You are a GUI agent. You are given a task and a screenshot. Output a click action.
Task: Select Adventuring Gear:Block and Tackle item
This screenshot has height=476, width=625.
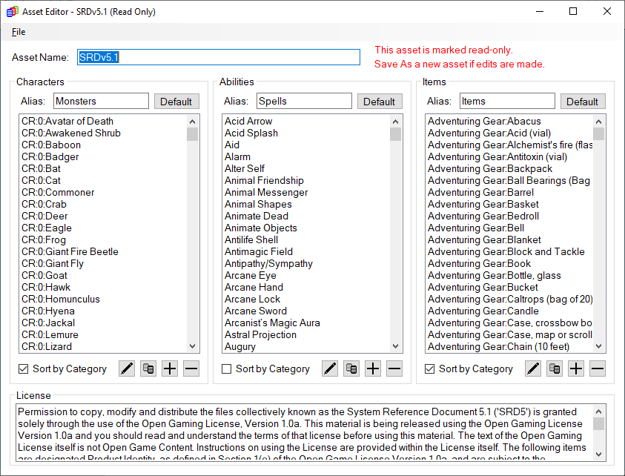tap(509, 252)
